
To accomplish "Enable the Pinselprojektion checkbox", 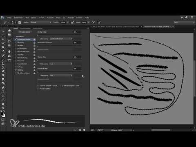I will (x=38, y=89).
